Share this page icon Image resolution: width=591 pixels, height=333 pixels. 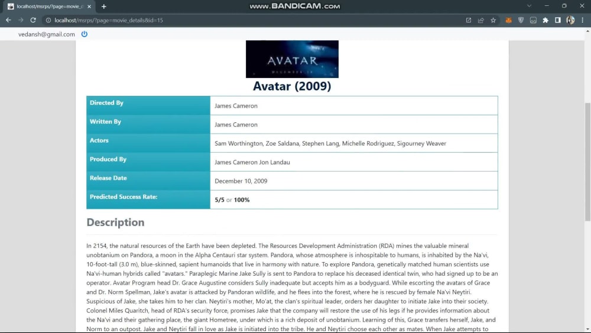tap(481, 20)
